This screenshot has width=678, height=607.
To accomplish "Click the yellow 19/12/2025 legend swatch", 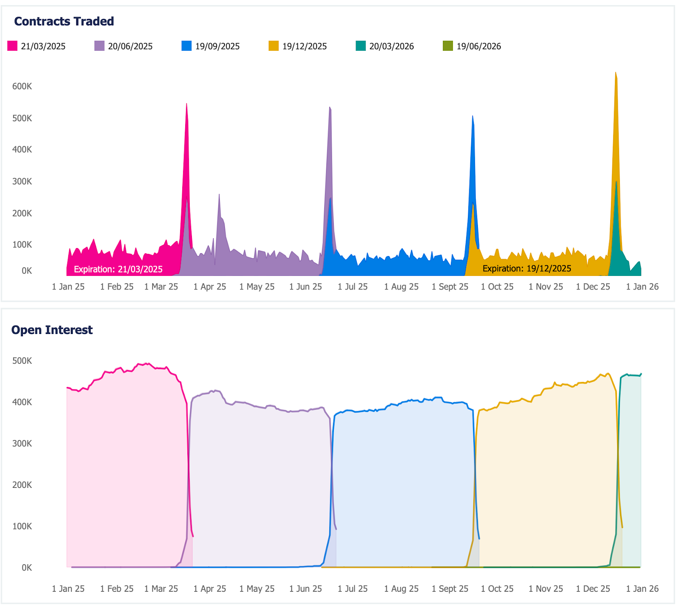I will (x=274, y=46).
